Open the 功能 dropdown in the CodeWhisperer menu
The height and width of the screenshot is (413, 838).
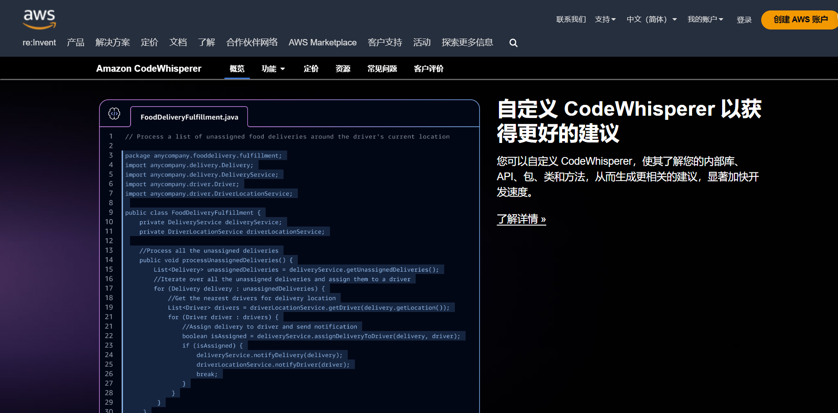click(273, 69)
